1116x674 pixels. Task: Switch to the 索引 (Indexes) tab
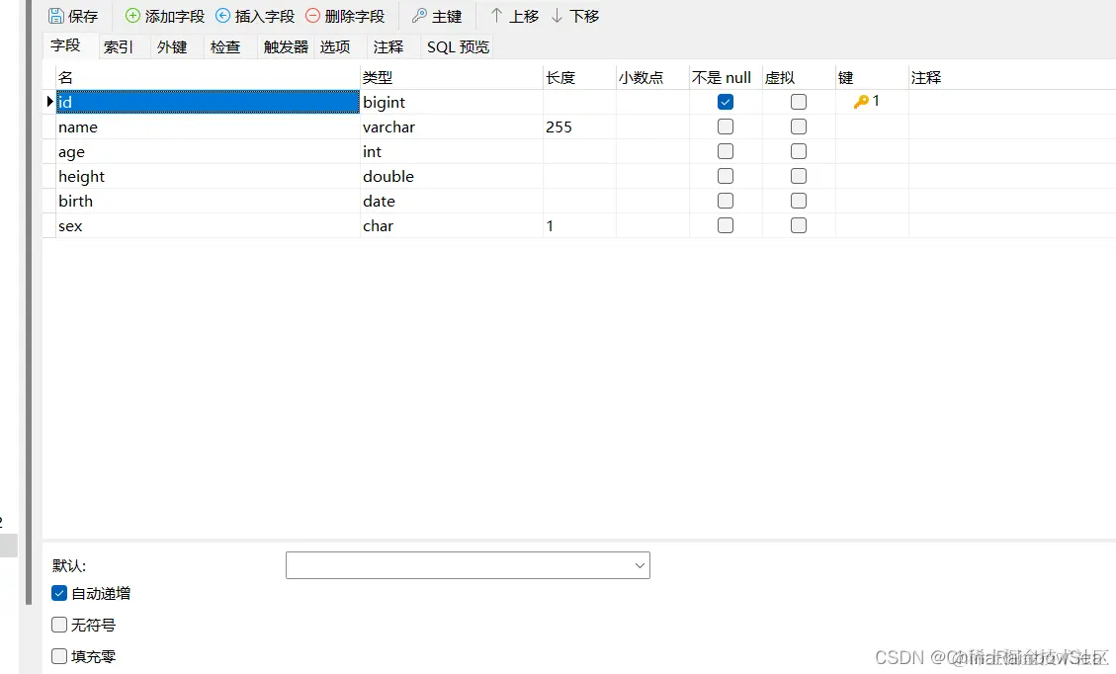[x=119, y=45]
